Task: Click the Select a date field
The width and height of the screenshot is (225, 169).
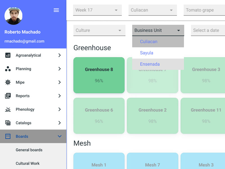Action: tap(208, 30)
